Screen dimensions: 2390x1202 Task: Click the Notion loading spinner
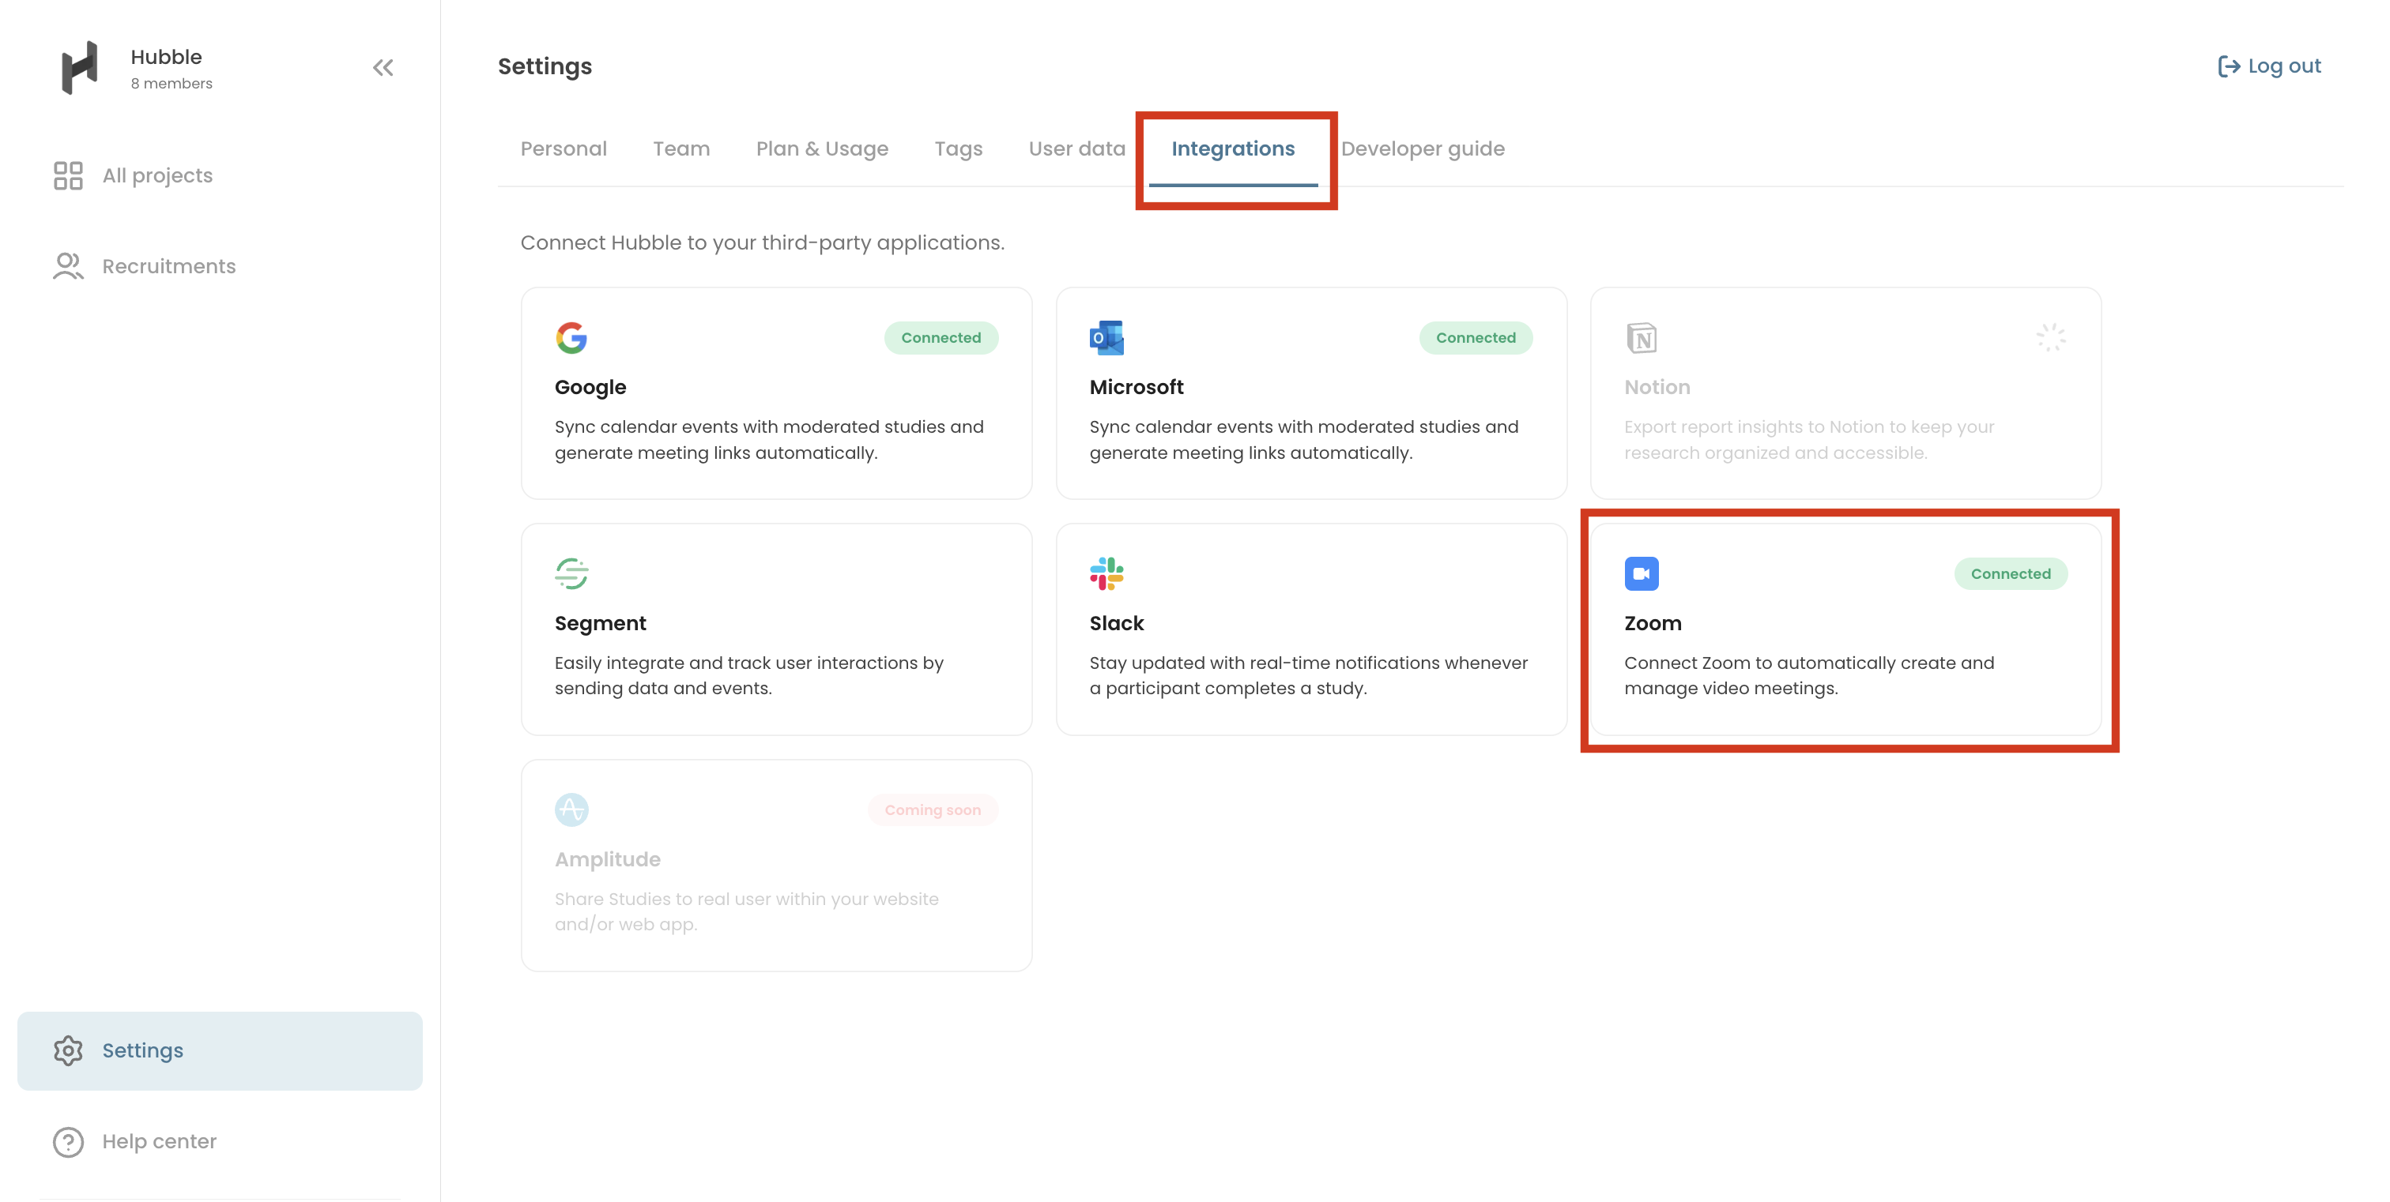[2050, 337]
